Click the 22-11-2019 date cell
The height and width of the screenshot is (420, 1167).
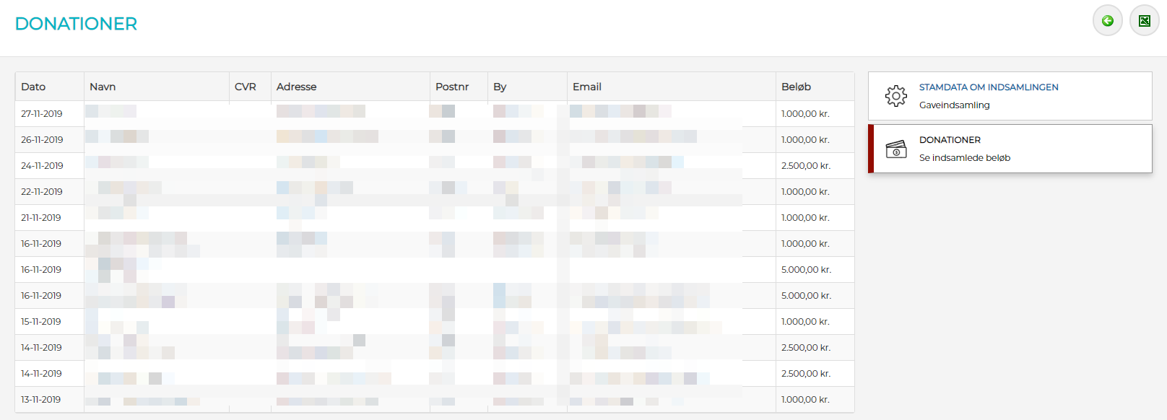click(42, 192)
